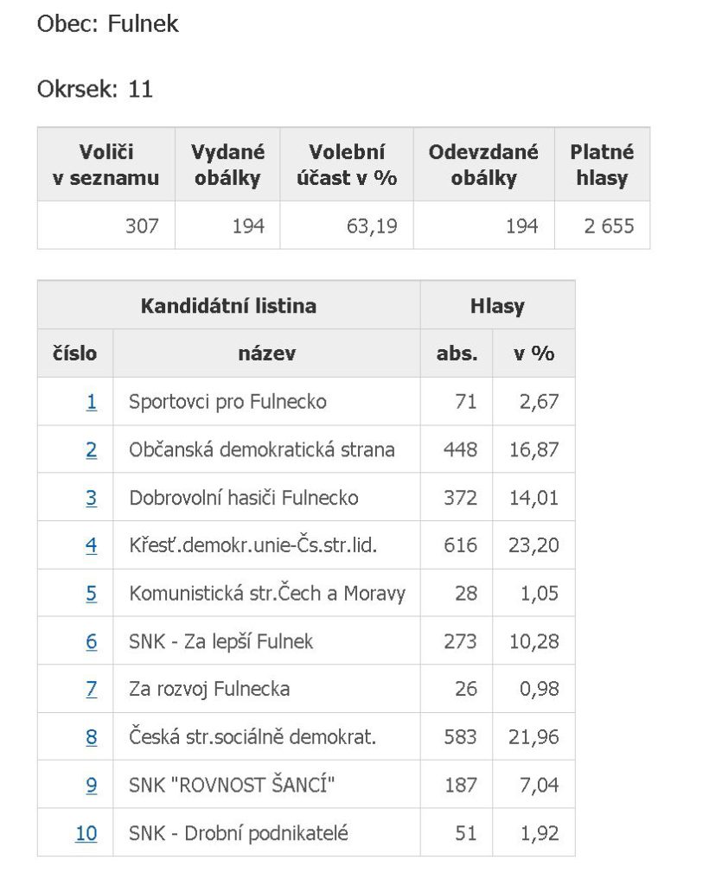The width and height of the screenshot is (722, 885).
Task: Open candidate list link number 2
Action: click(x=92, y=449)
